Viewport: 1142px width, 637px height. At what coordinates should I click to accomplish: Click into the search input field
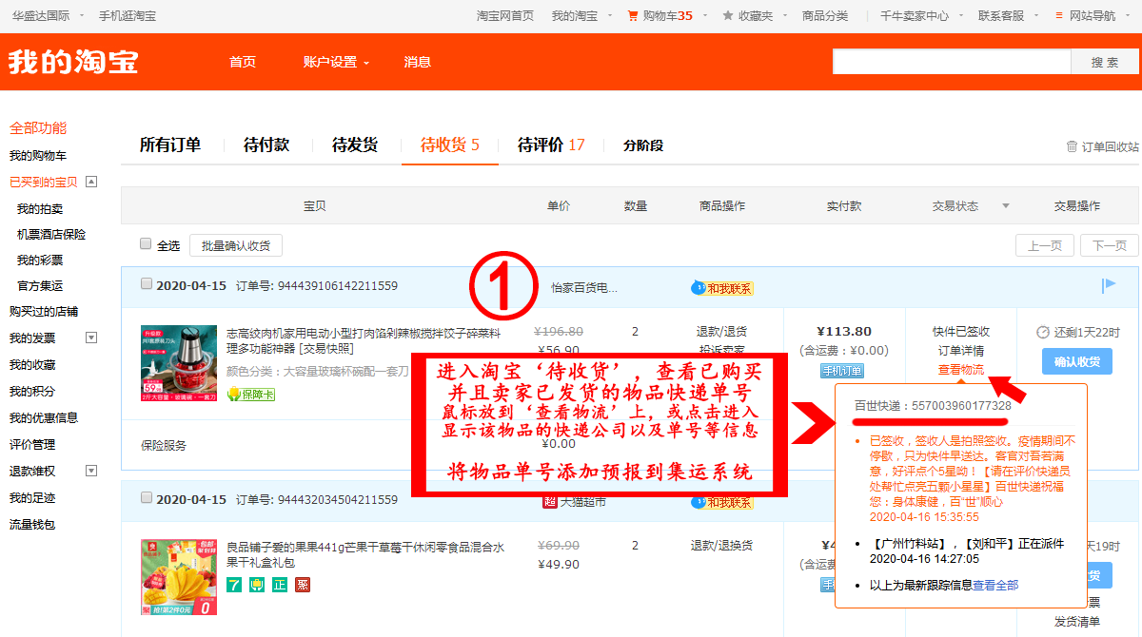point(952,62)
